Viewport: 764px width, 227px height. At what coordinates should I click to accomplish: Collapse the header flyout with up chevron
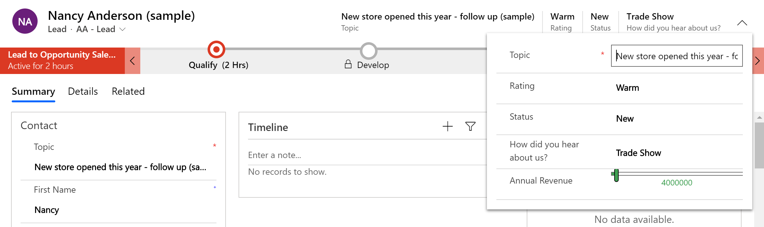(742, 23)
